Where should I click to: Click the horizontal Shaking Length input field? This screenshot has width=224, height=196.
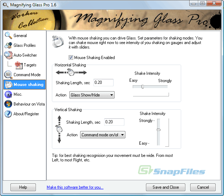103,82
